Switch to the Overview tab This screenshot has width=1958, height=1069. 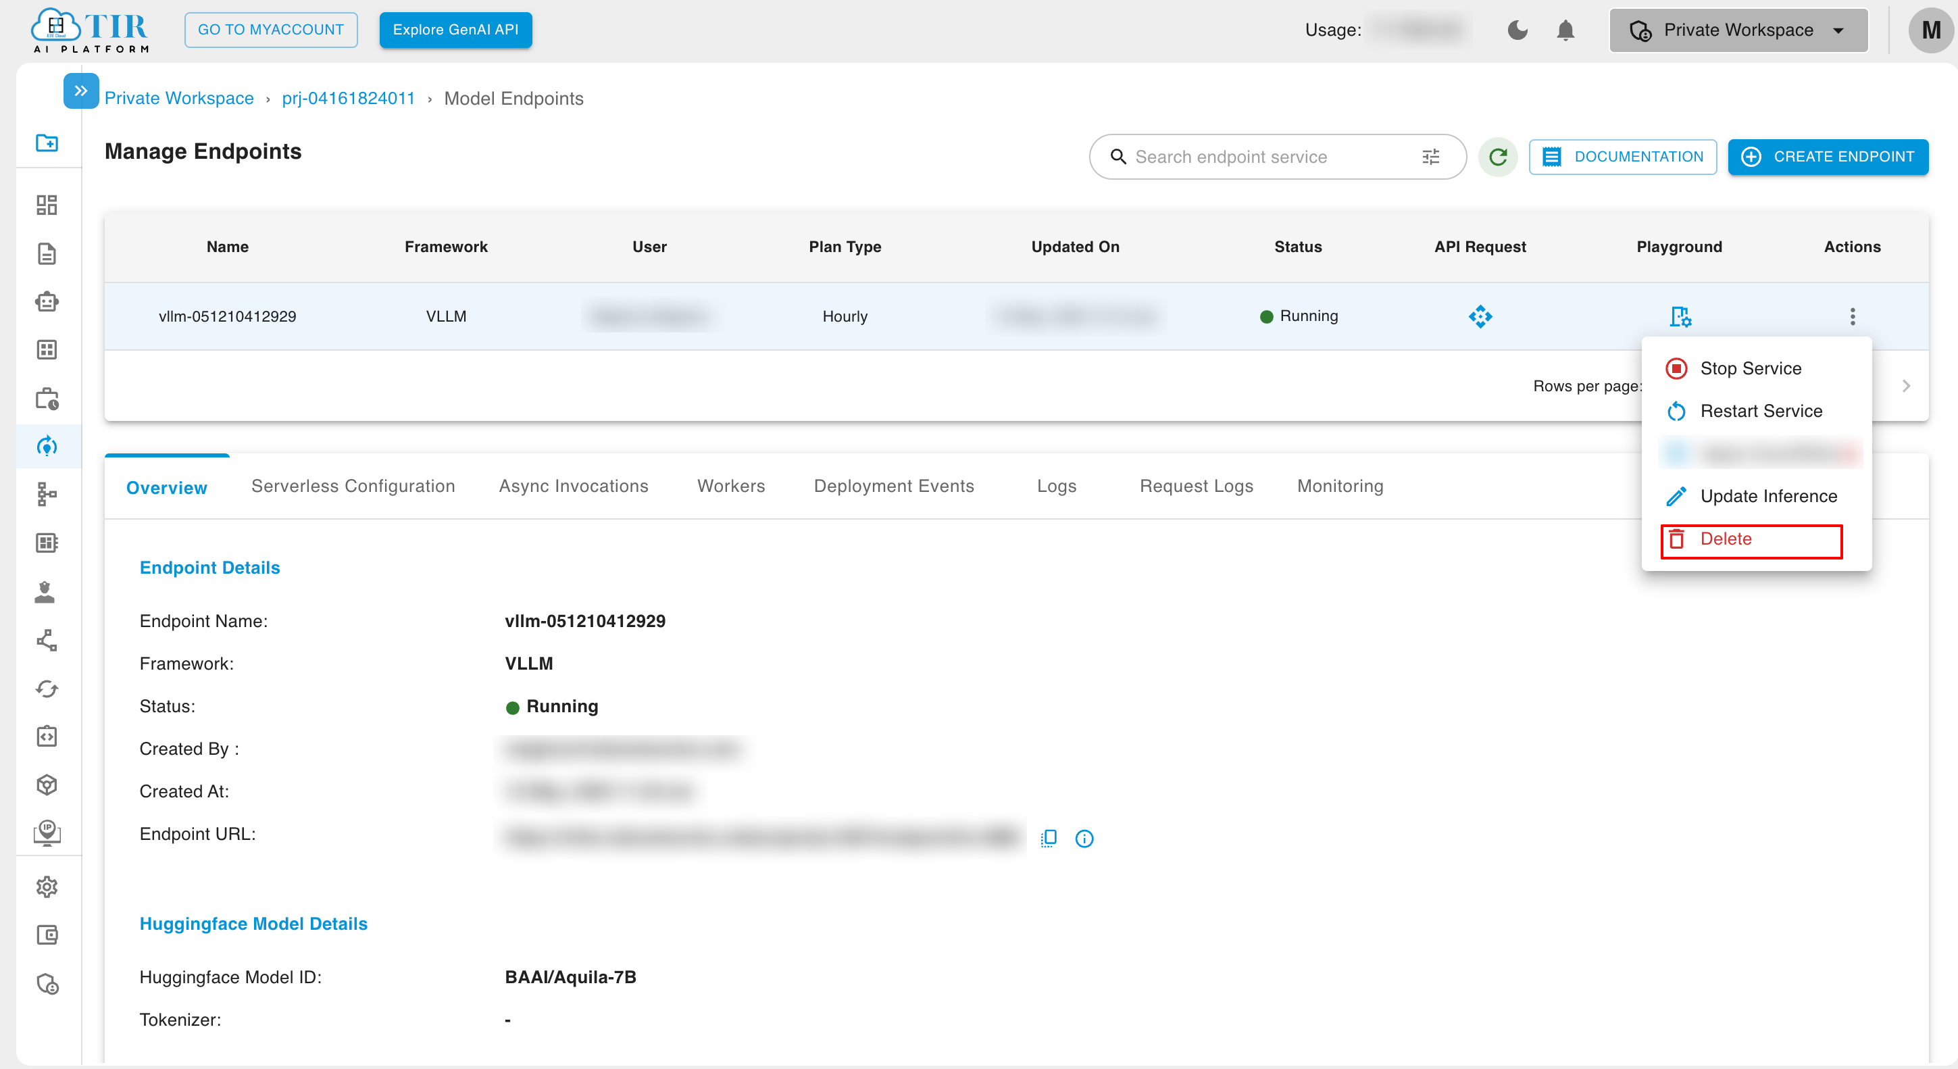point(166,487)
